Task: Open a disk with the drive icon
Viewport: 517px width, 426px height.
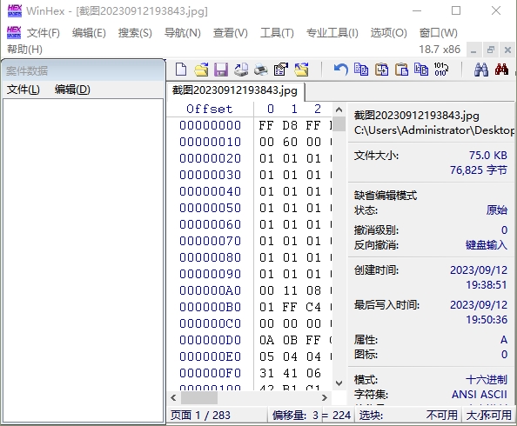Action: point(241,70)
